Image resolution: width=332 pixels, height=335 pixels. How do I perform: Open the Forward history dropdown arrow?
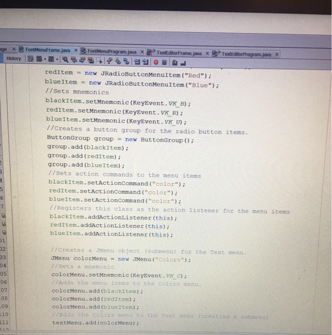[57, 59]
